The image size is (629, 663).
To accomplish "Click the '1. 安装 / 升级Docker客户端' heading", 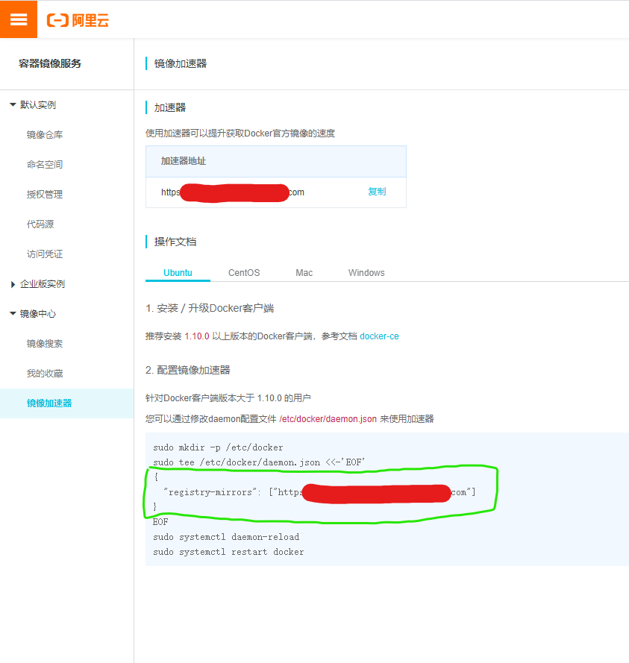I will 210,308.
